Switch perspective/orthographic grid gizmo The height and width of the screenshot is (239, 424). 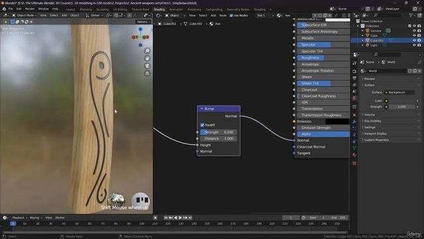pos(147,74)
